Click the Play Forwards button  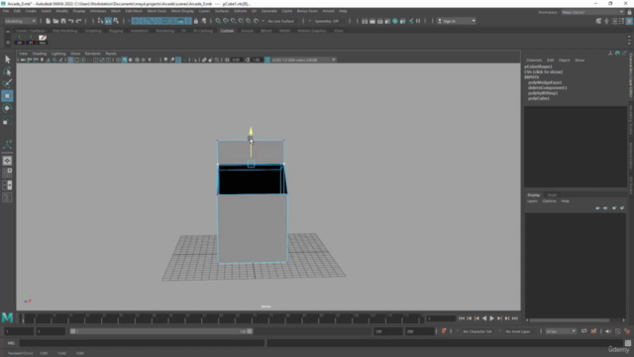(491, 318)
